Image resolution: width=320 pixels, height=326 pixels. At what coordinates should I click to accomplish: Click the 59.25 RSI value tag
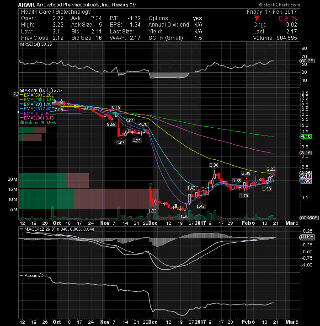[307, 61]
